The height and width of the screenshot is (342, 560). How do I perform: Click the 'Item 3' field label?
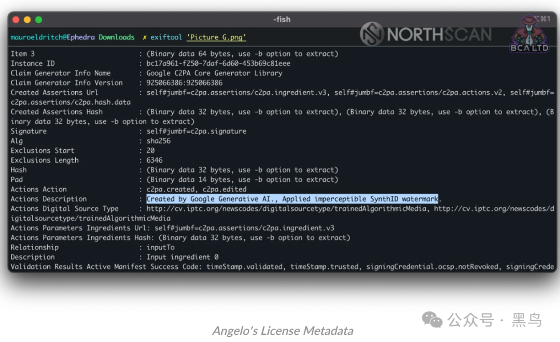click(x=22, y=54)
